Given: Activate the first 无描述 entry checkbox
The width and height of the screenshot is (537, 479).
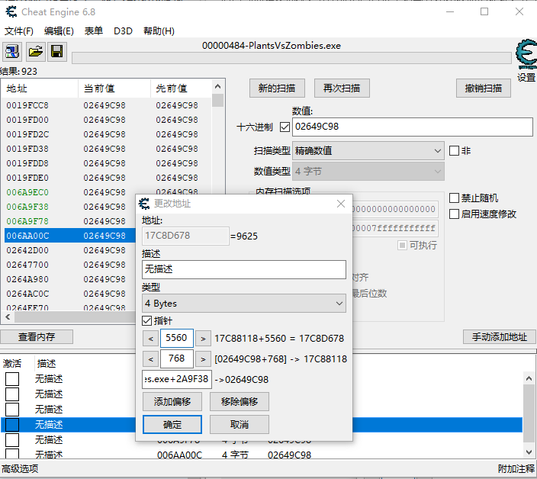Looking at the screenshot, I should [x=12, y=379].
